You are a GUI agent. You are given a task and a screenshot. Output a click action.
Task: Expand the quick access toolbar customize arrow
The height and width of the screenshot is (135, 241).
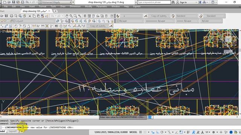(73, 2)
